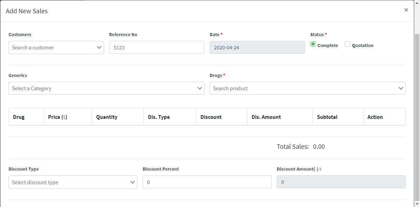Select the Dis. Type column header

tap(159, 117)
